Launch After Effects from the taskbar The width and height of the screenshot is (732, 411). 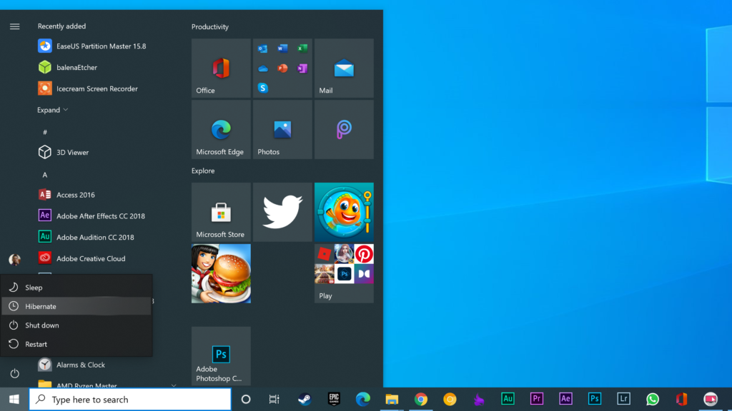pos(565,400)
